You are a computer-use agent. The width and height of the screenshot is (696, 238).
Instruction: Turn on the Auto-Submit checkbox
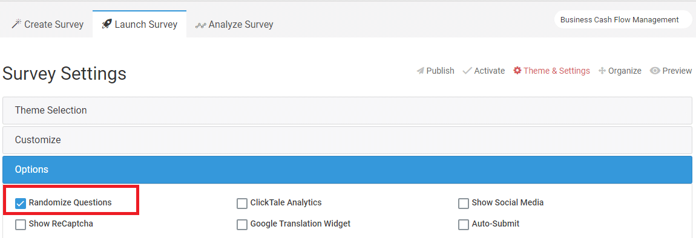click(464, 225)
